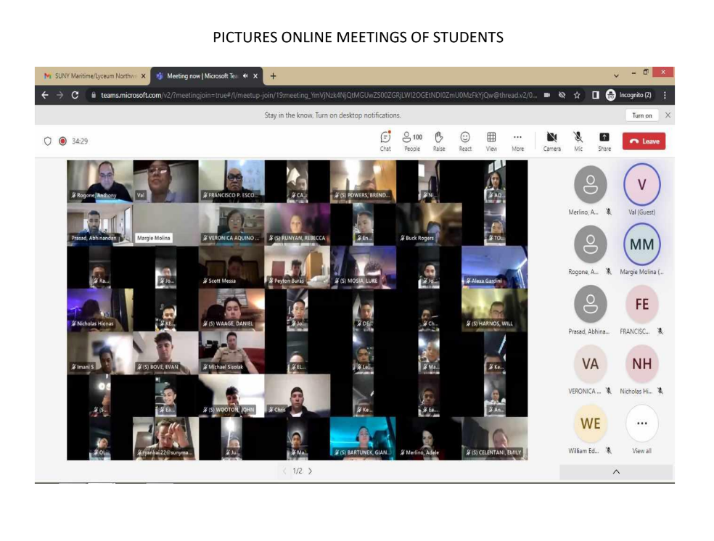The width and height of the screenshot is (714, 541).
Task: Dismiss the desktop notifications banner
Action: pyautogui.click(x=668, y=115)
